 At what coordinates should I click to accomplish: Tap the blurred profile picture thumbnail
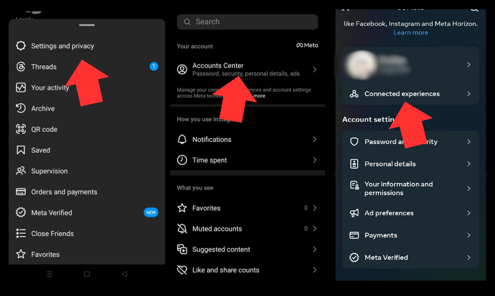pyautogui.click(x=361, y=65)
